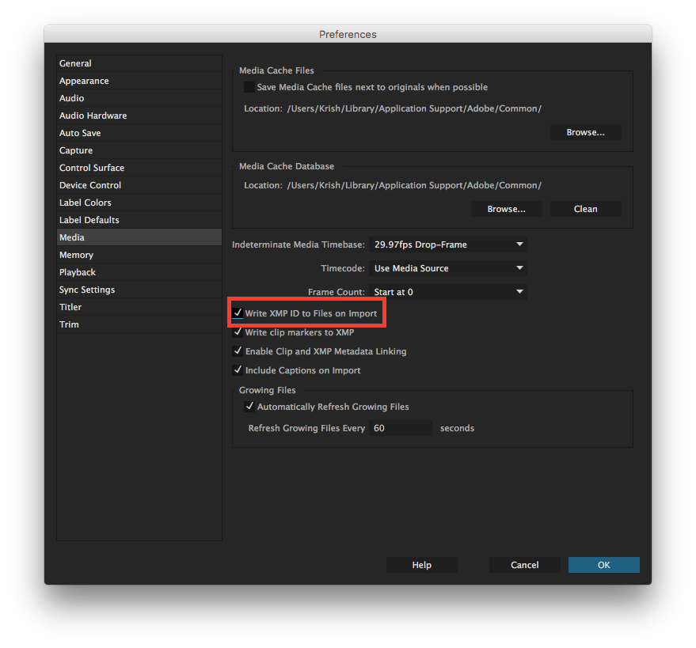696x648 pixels.
Task: Open the Indeterminate Media Timebase dropdown
Action: tap(448, 244)
